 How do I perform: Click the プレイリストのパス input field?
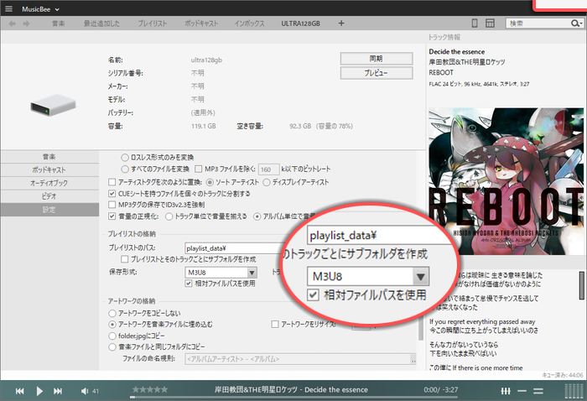[x=234, y=248]
